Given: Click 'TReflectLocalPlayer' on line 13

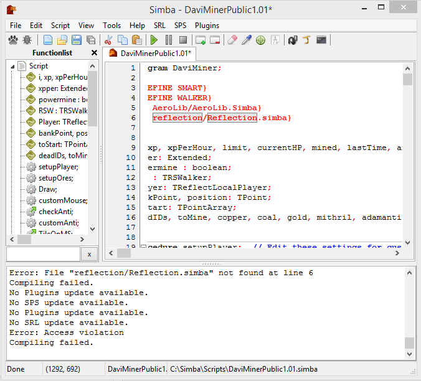Looking at the screenshot, I should 220,187.
